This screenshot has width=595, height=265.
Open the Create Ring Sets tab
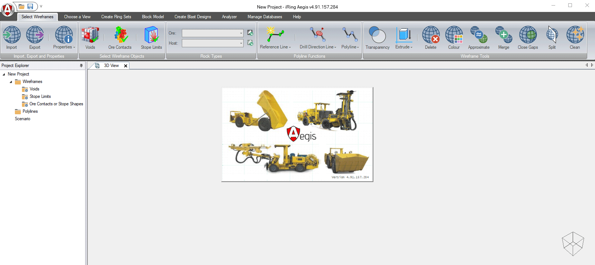[x=116, y=17]
